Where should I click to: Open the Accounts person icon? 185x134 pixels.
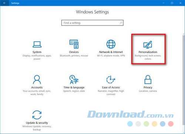coord(37,79)
